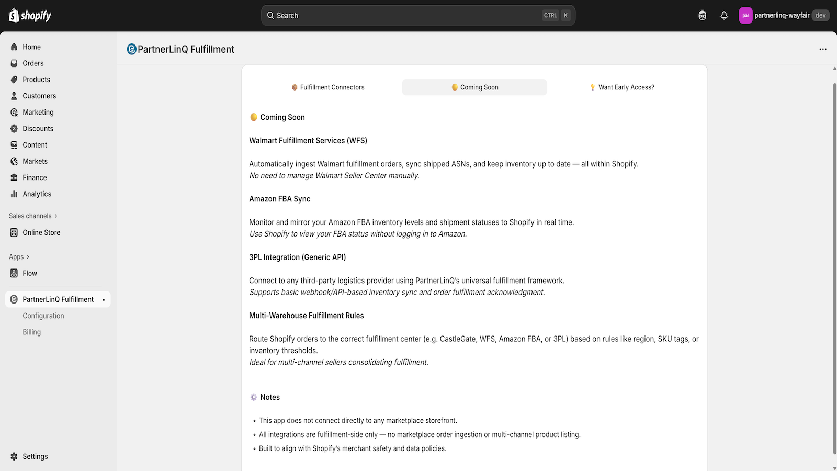
Task: Expand the Apps section
Action: (x=19, y=256)
